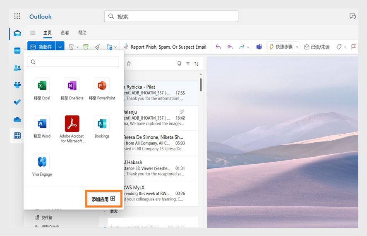Viewport: 367px width, 236px height.
Task: Expand the Tag options dropdown arrow
Action: 345,47
